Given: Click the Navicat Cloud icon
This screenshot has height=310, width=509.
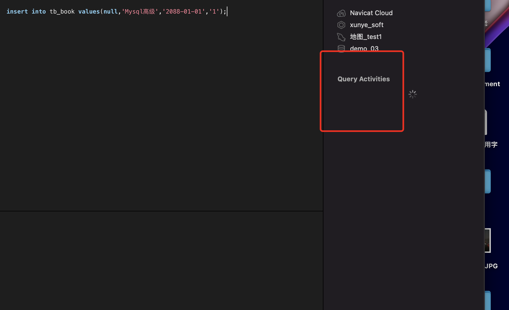Looking at the screenshot, I should (x=341, y=13).
